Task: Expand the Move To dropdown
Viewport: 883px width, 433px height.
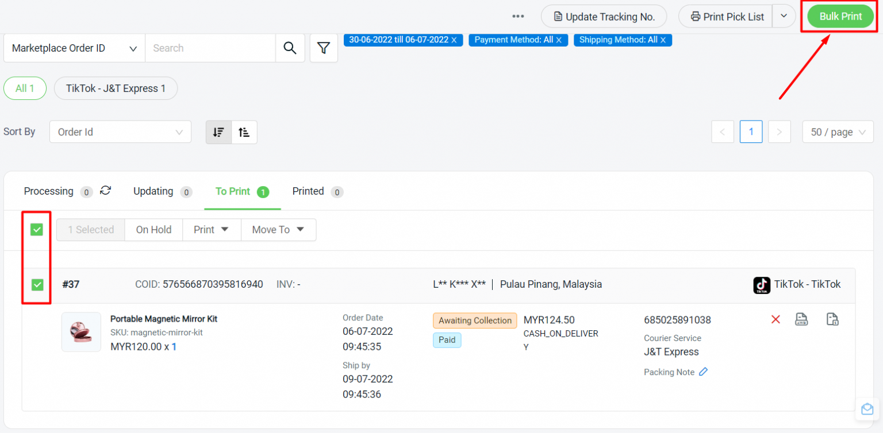Action: point(278,230)
